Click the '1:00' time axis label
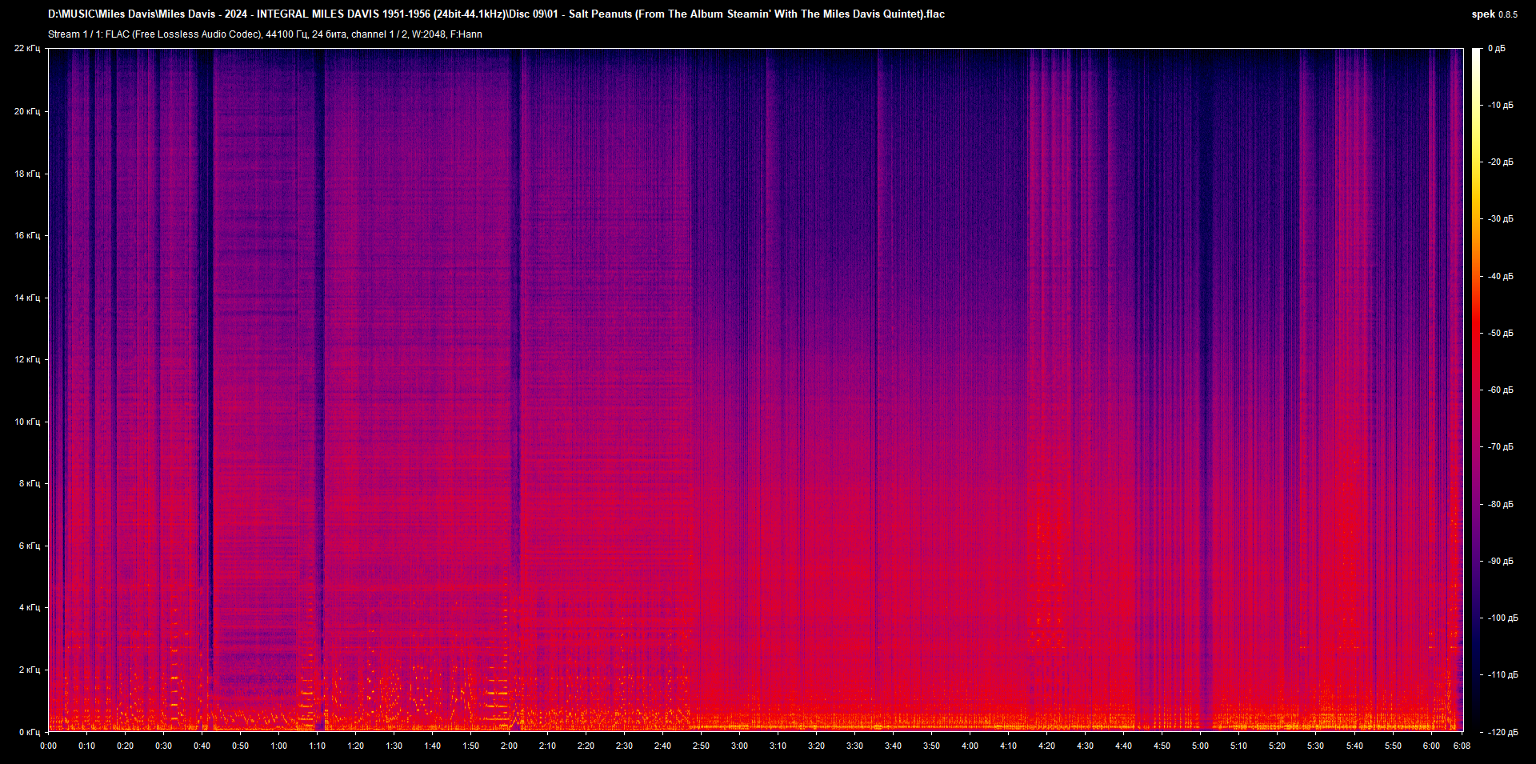1536x764 pixels. (278, 746)
